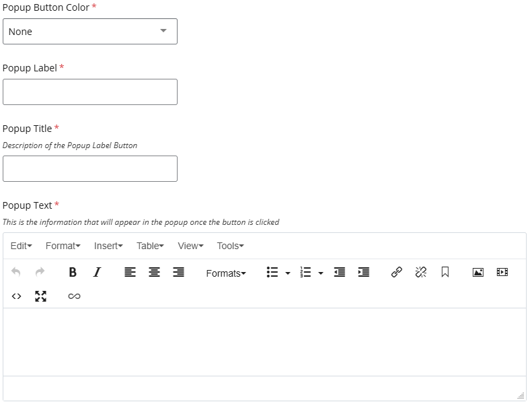
Task: Open the Table menu
Action: pos(150,246)
